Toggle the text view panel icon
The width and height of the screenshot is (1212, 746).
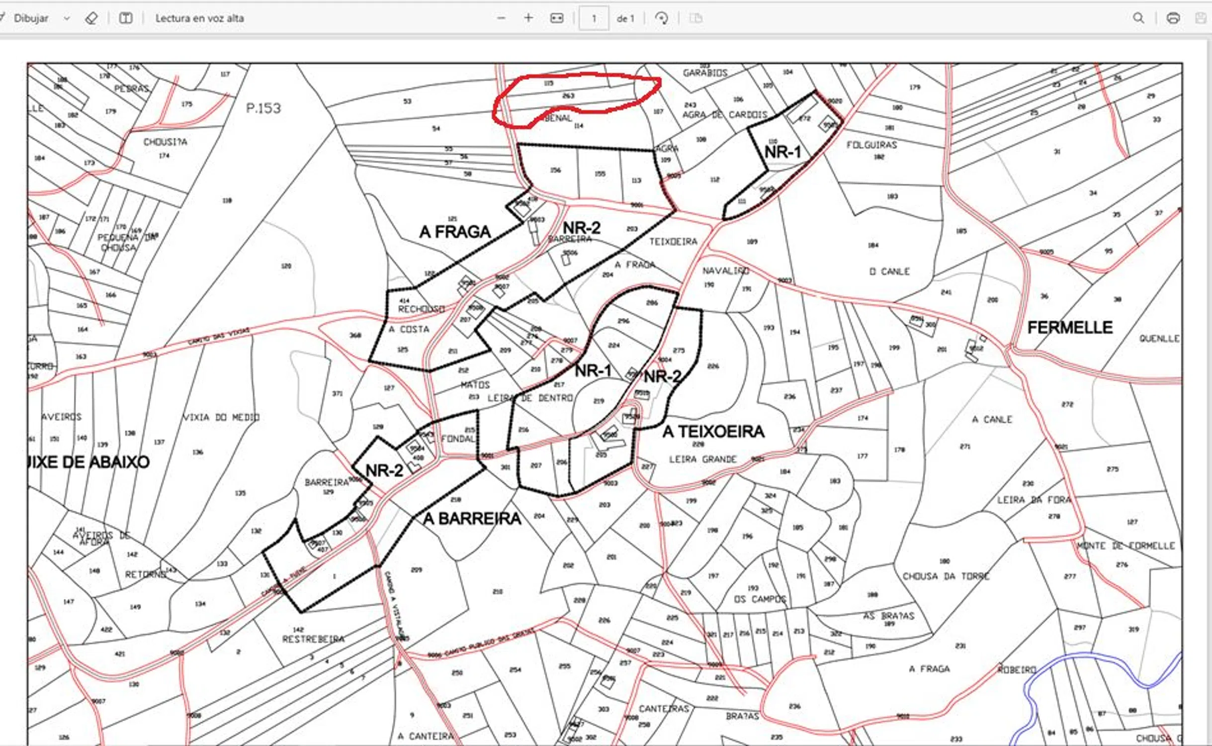click(126, 18)
